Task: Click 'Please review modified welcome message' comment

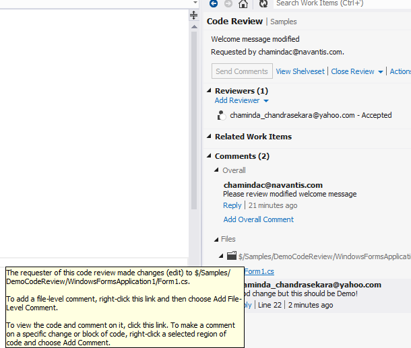Action: [x=290, y=194]
